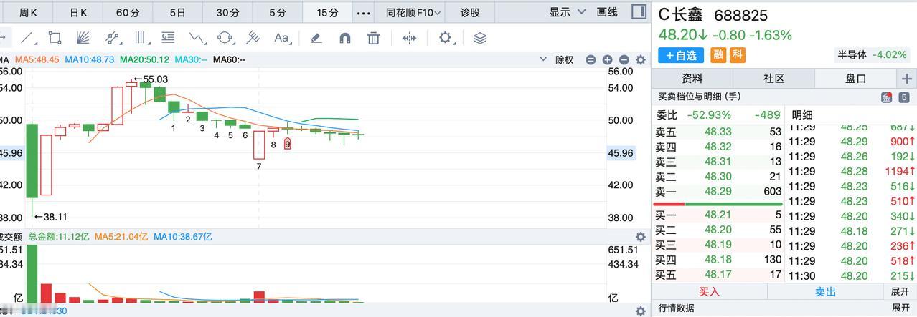This screenshot has height=317, width=917.
Task: Click the 融 margin badge
Action: tap(718, 55)
